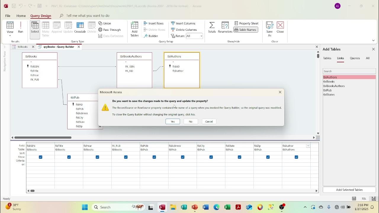379x213 pixels.
Task: Click Add Selected Tables button
Action: [x=349, y=190]
